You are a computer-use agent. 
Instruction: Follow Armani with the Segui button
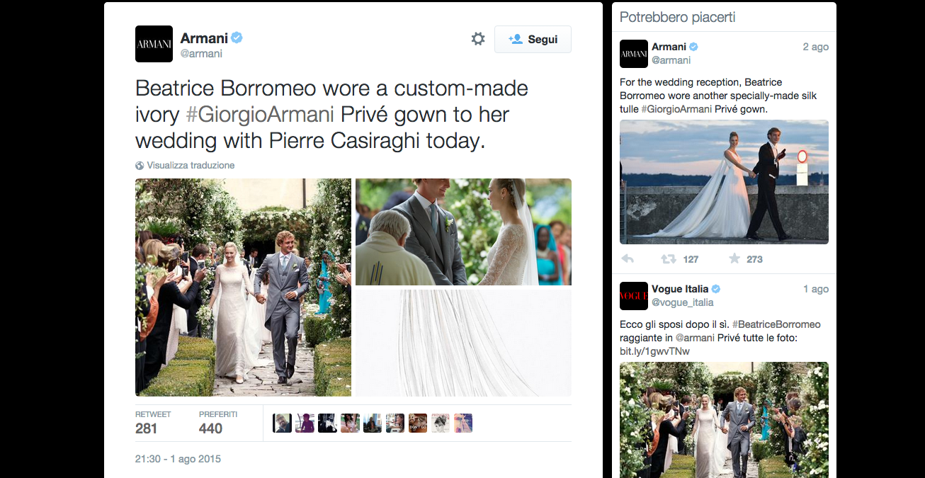[533, 39]
